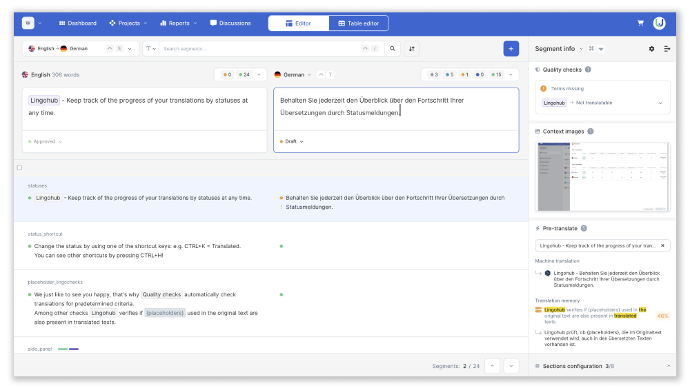Go to previous segment arrow
This screenshot has height=388, width=690.
492,366
